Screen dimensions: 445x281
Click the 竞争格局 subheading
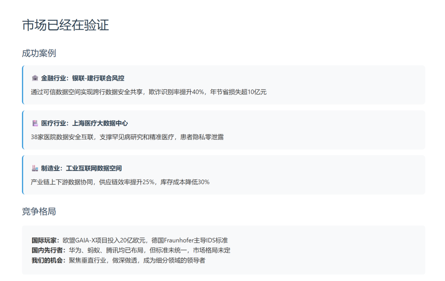39,211
